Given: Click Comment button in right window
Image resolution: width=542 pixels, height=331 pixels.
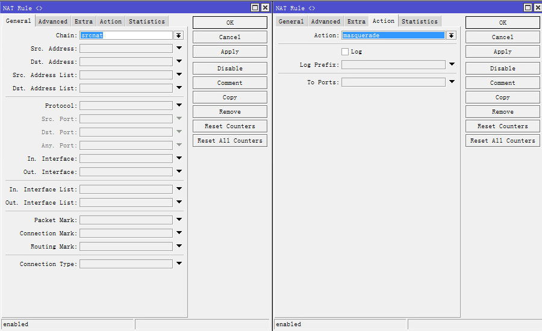Looking at the screenshot, I should tap(502, 83).
